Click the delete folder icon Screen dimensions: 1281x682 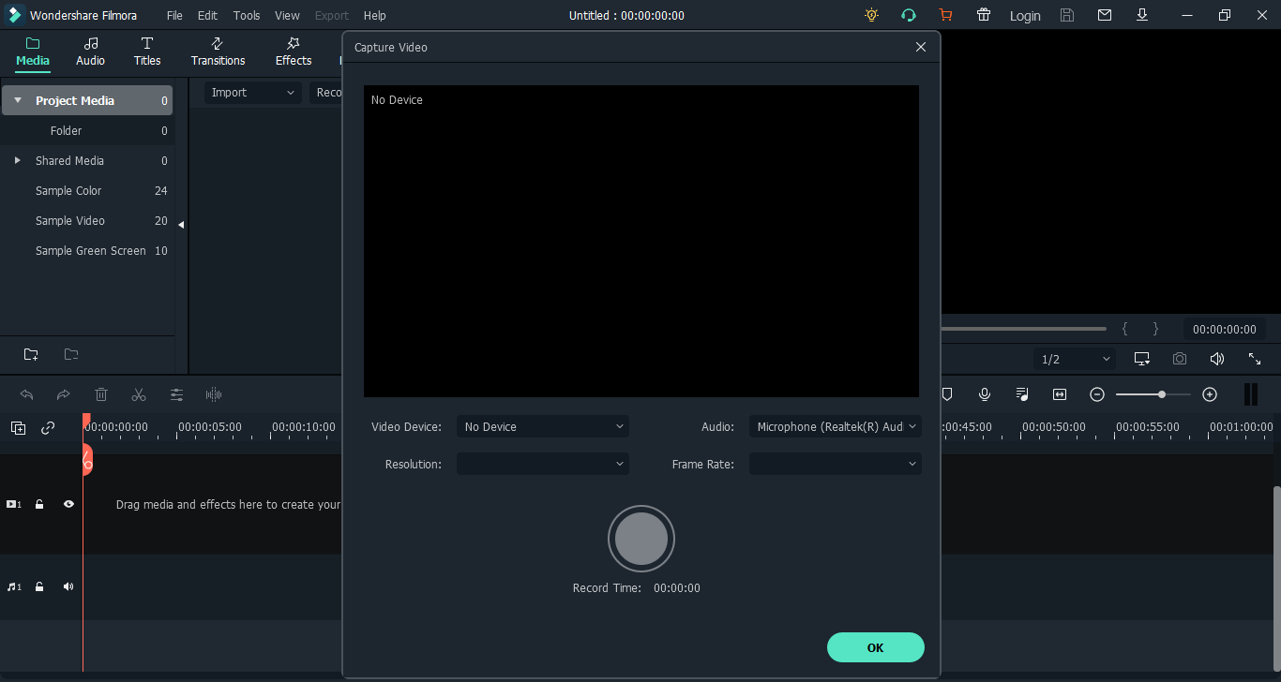click(71, 354)
